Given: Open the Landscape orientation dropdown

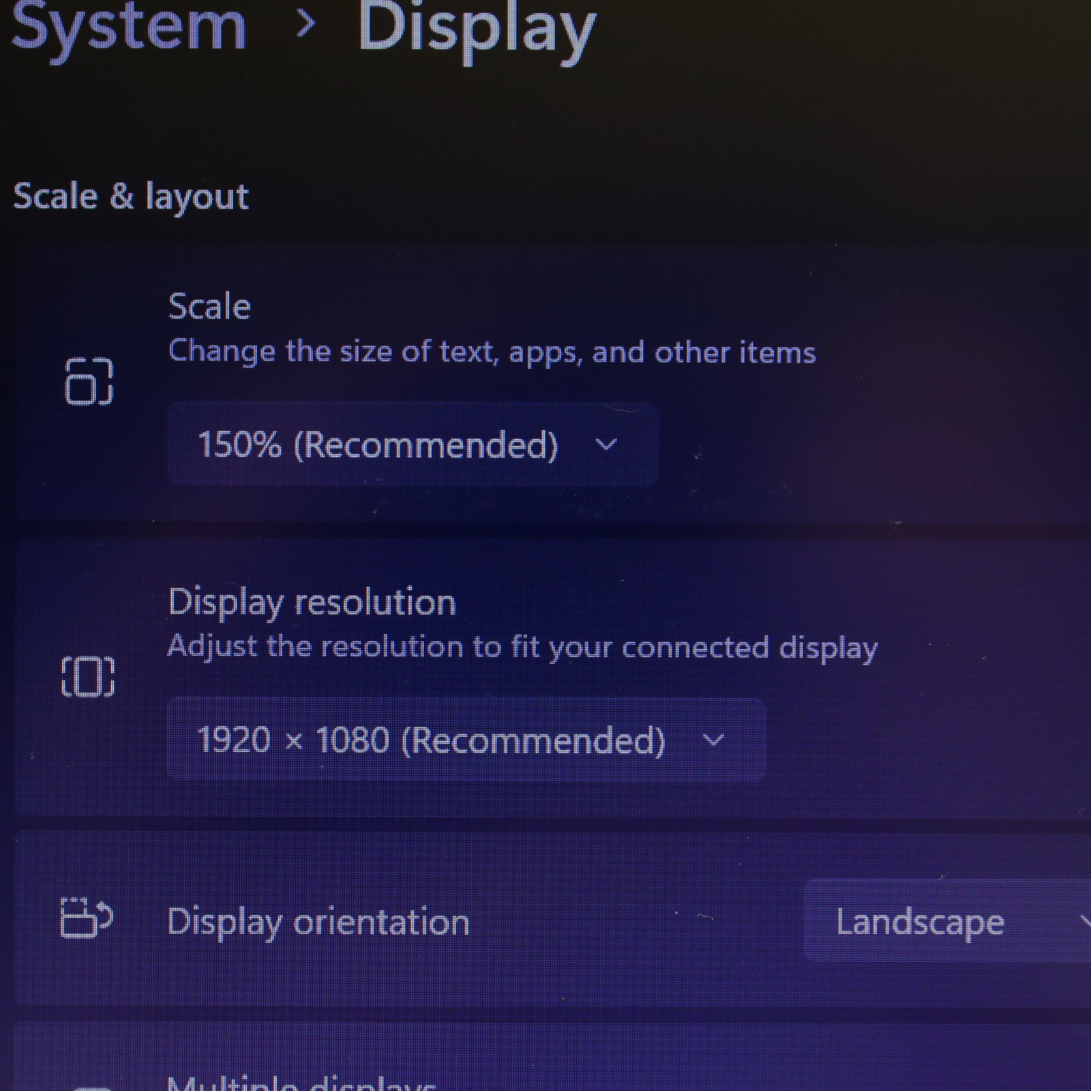Looking at the screenshot, I should pos(948,921).
